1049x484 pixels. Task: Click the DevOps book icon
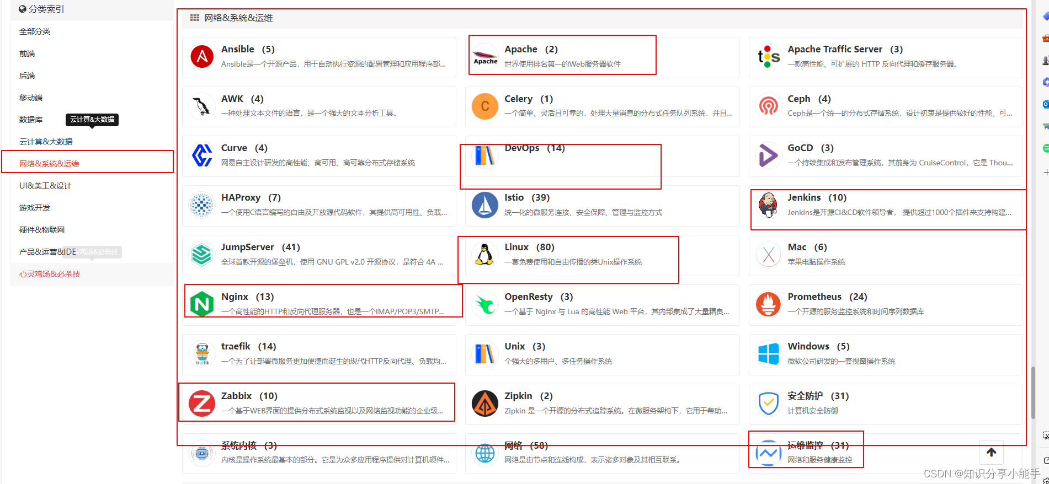pos(486,155)
